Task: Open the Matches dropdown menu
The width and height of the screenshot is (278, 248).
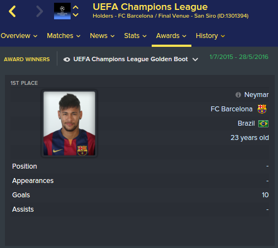Action: [63, 36]
